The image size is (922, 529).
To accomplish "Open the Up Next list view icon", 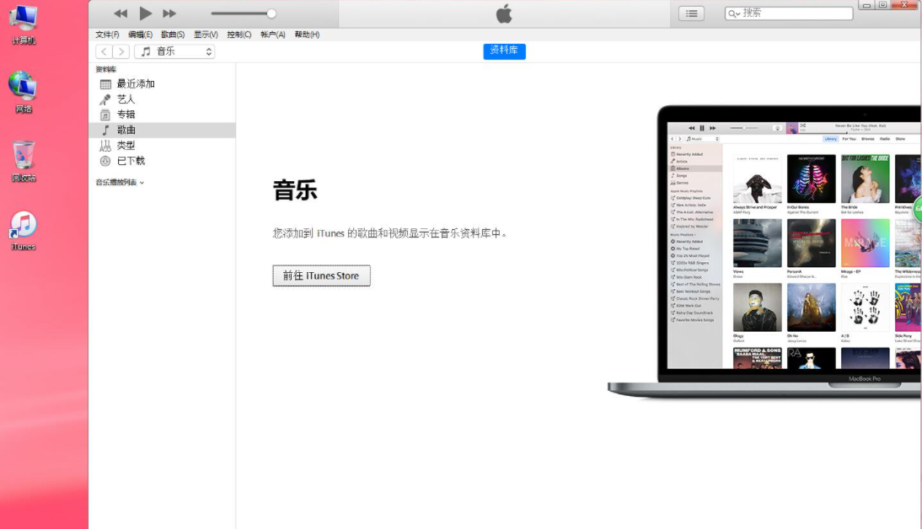I will (x=691, y=13).
